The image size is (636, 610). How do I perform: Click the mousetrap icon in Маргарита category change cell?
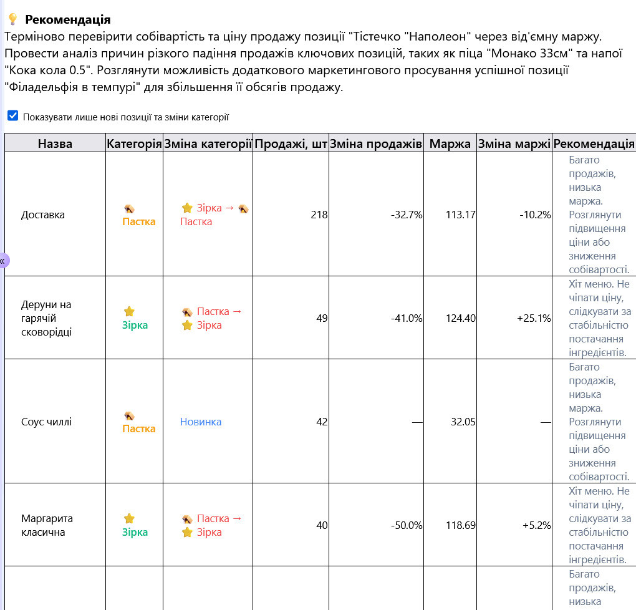187,519
